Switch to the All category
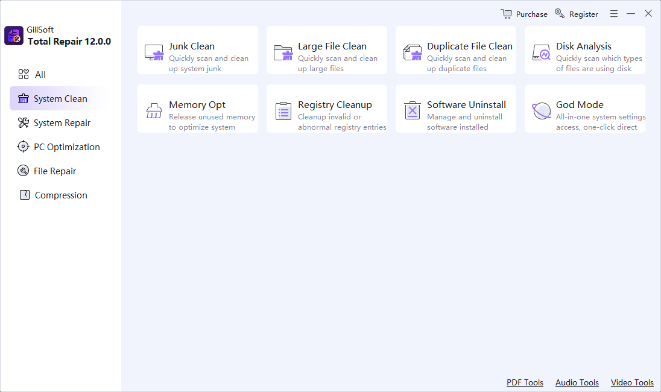Viewport: 661px width, 392px height. [40, 75]
